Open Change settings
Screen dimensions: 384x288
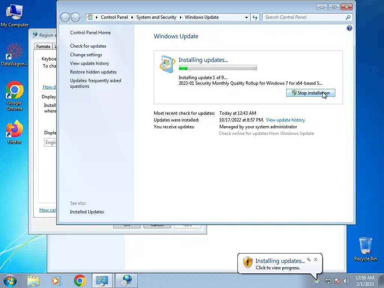pyautogui.click(x=86, y=55)
